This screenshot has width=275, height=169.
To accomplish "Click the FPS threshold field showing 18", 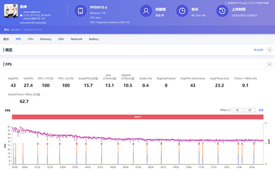I will click(x=237, y=110).
